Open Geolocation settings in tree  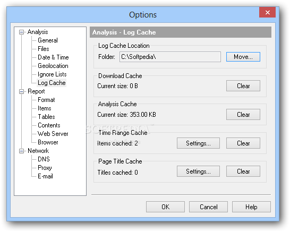point(53,66)
